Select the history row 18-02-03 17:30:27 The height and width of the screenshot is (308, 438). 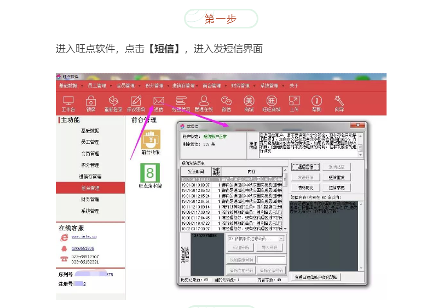pyautogui.click(x=232, y=229)
